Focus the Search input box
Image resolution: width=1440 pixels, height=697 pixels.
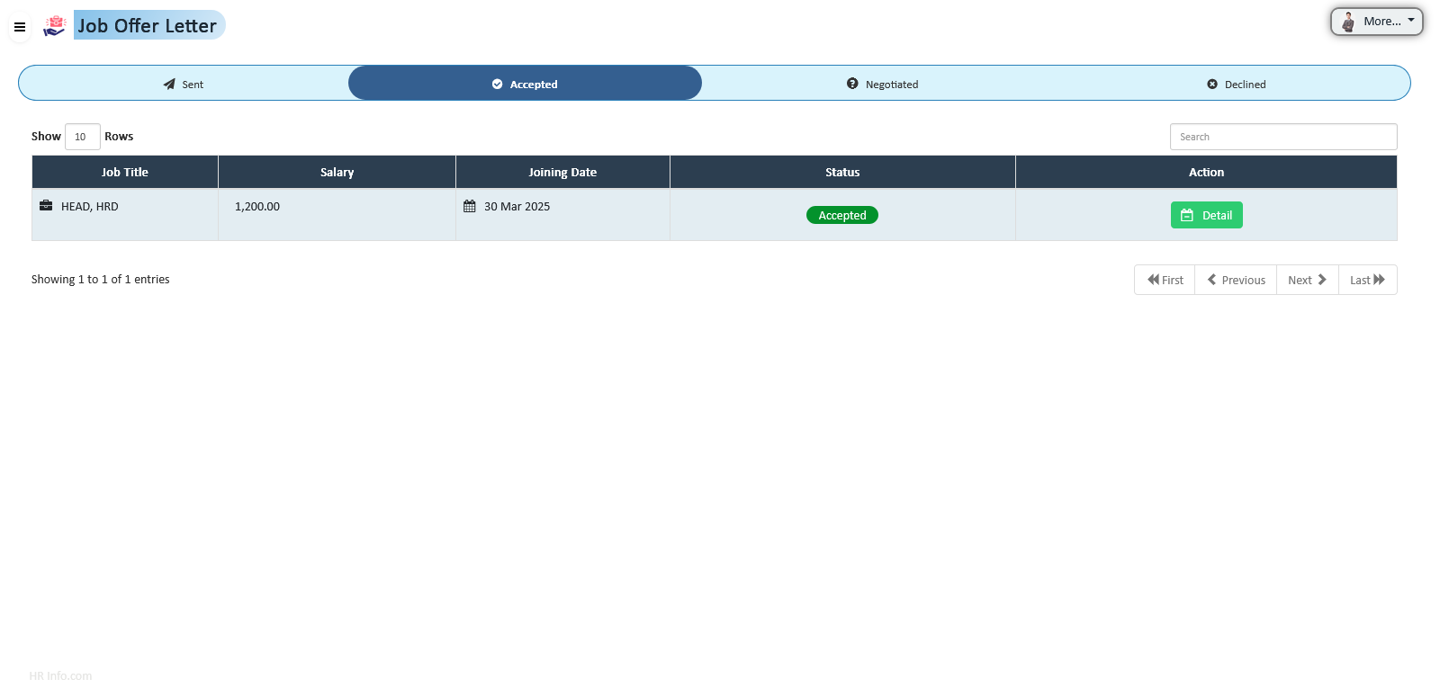1283,137
